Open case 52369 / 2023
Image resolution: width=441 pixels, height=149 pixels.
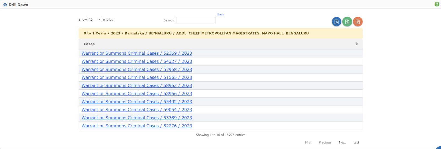coord(137,53)
